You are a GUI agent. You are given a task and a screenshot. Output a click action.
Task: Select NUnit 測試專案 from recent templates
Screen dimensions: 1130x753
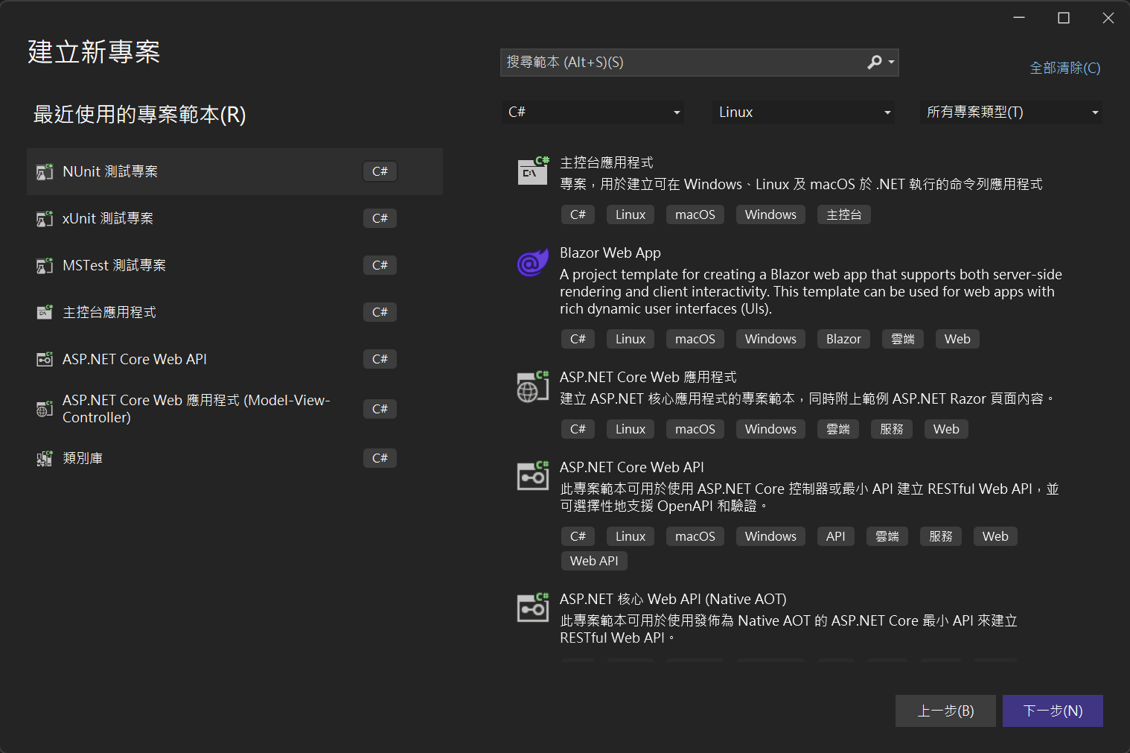click(234, 172)
